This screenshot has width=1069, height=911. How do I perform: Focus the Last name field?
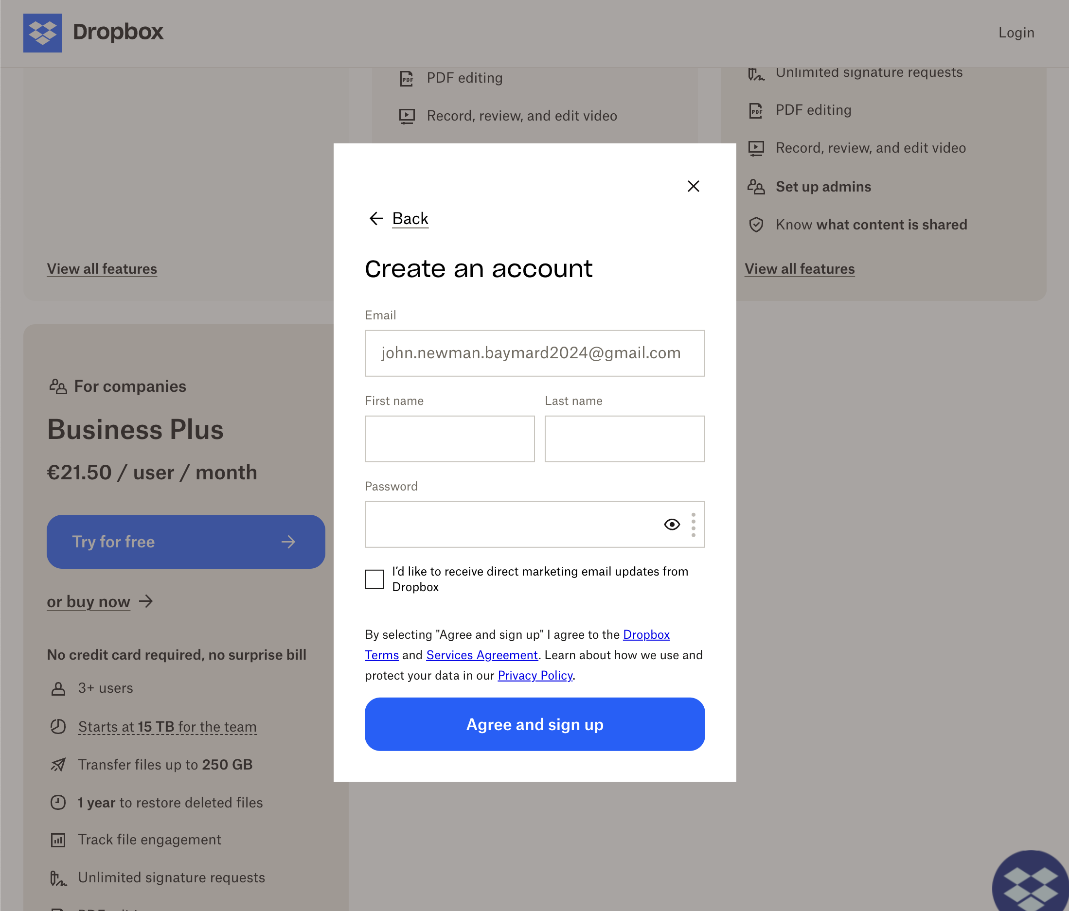[624, 439]
